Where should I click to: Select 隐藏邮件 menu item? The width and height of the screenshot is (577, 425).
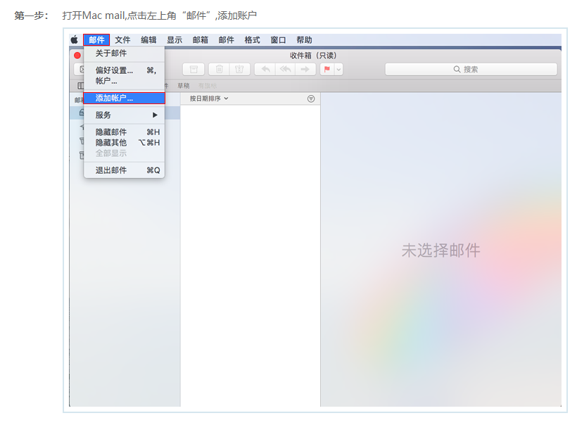[124, 132]
